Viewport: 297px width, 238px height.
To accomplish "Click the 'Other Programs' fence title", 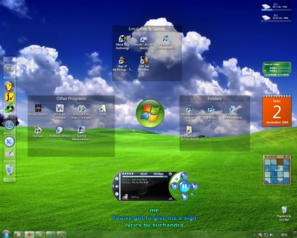I will coord(71,99).
